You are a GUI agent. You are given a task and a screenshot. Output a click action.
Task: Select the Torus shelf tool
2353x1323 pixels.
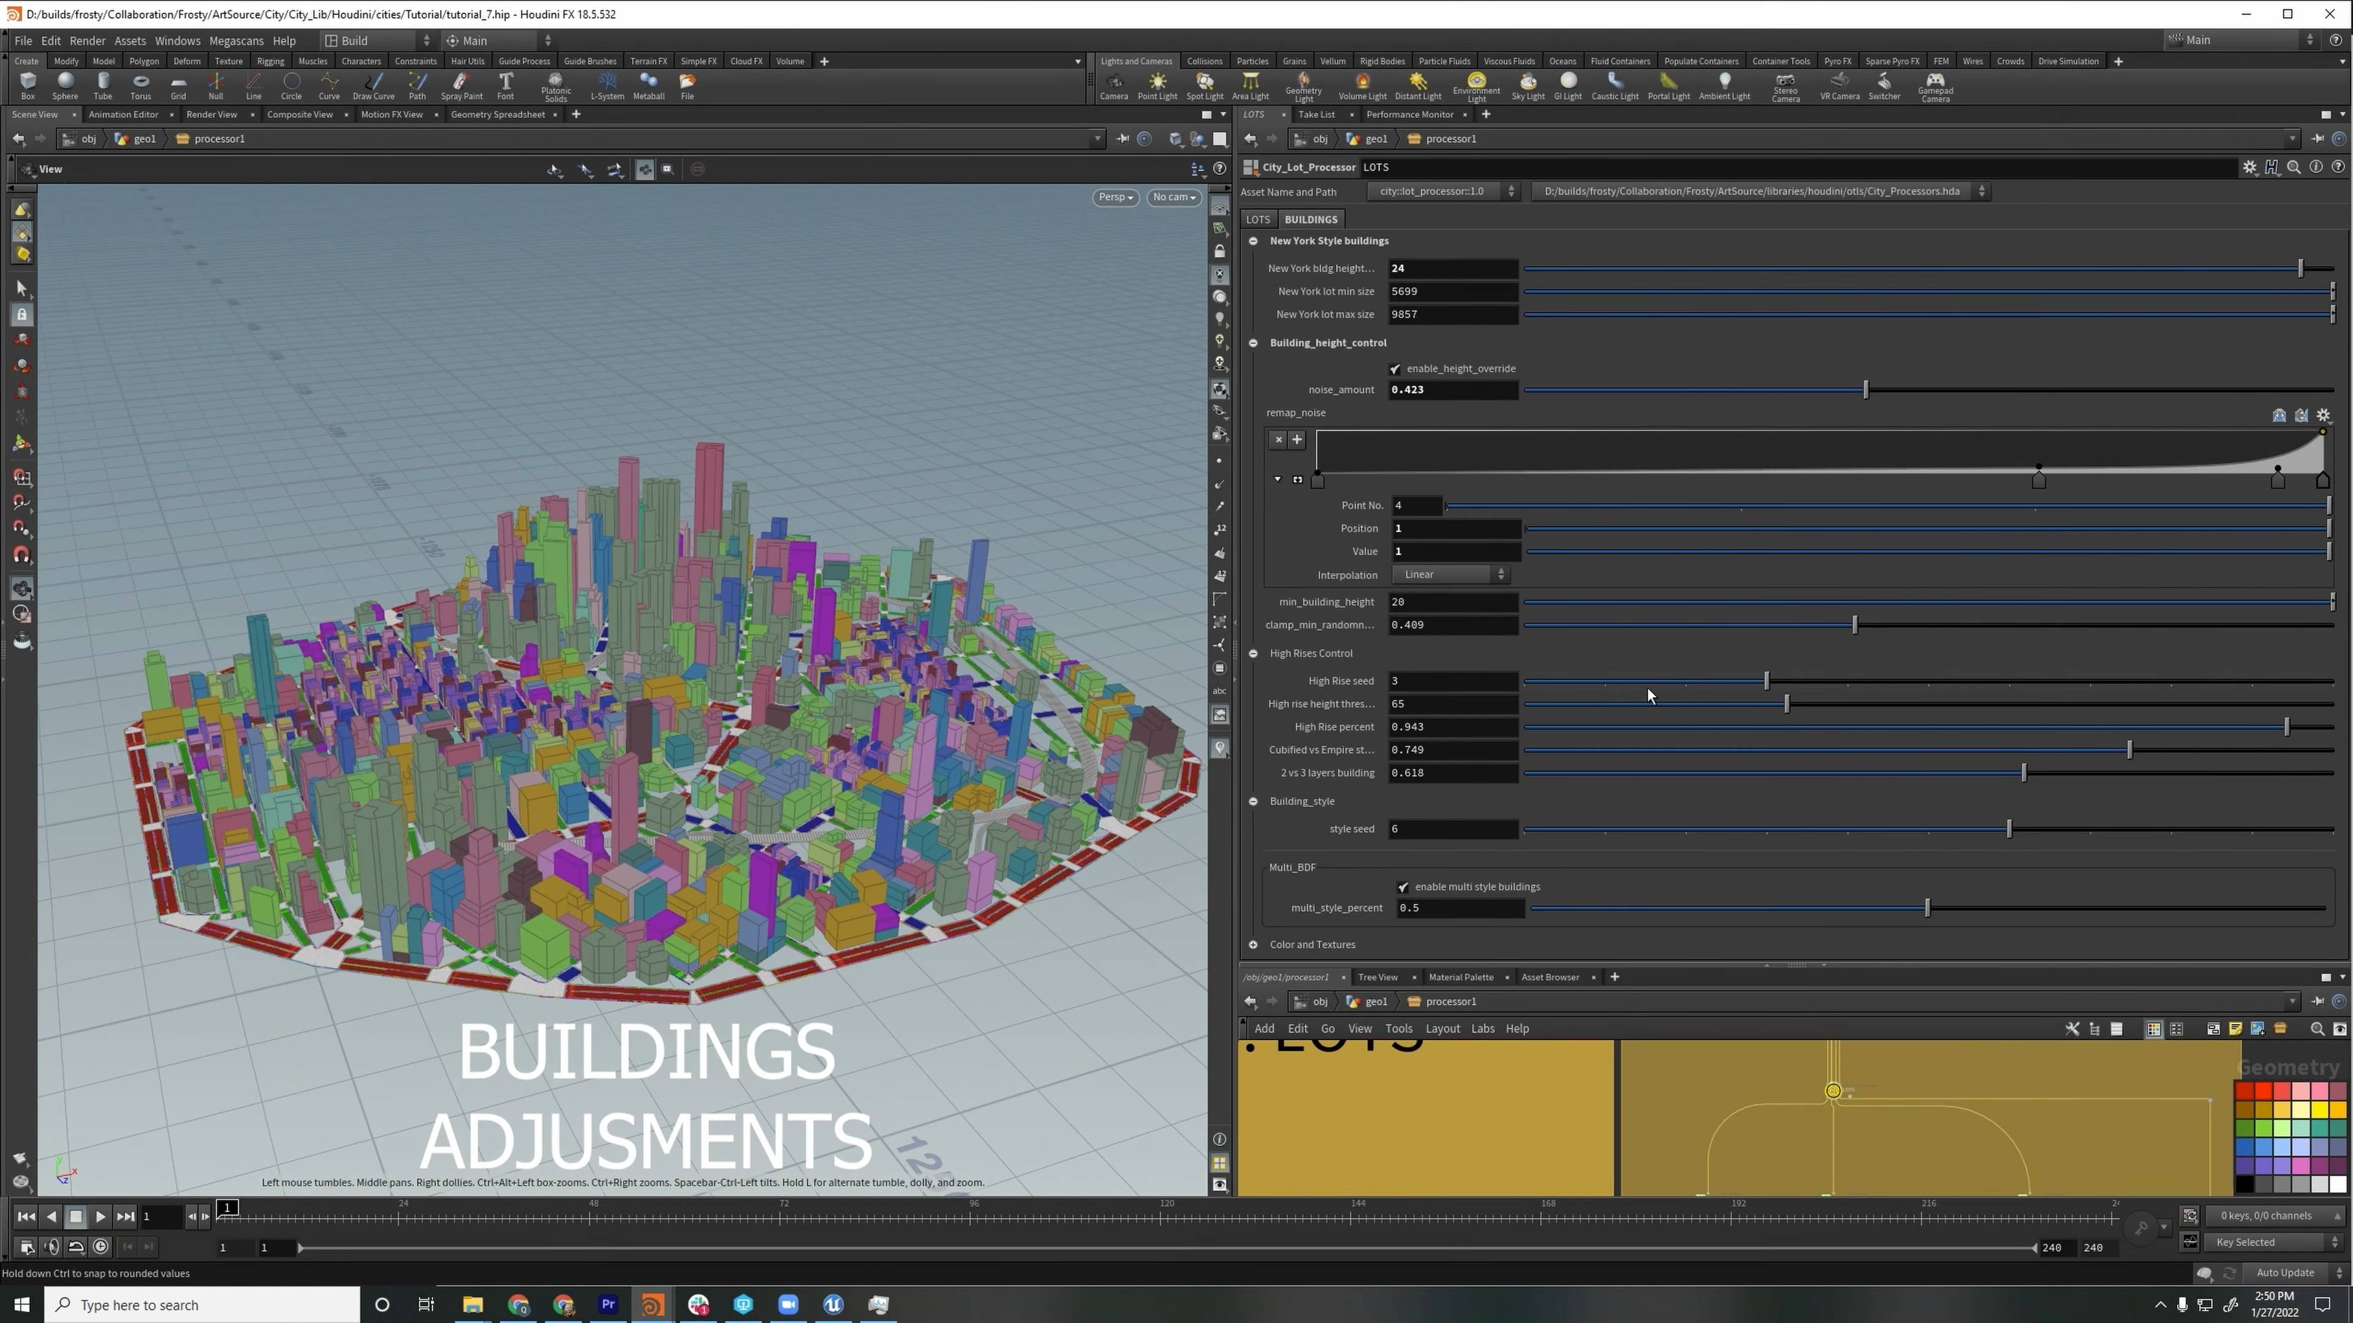point(141,86)
